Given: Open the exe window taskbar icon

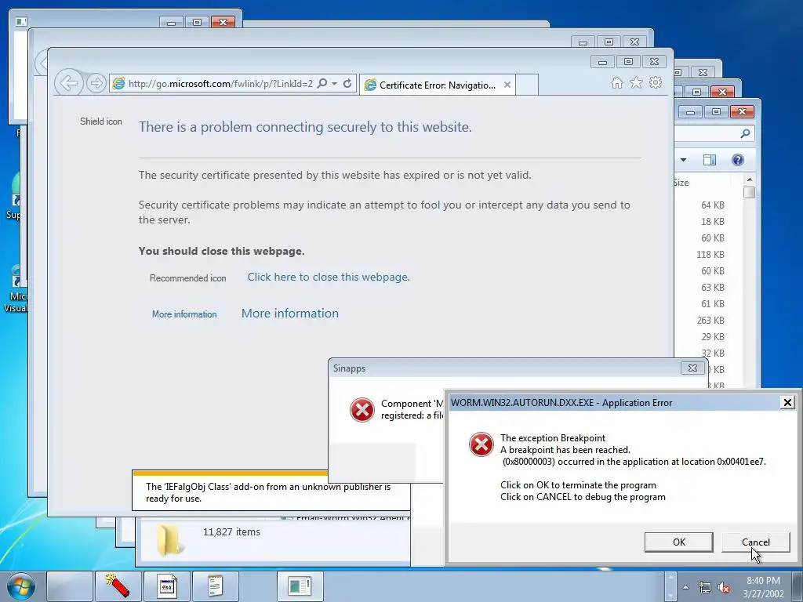Looking at the screenshot, I should 166,586.
